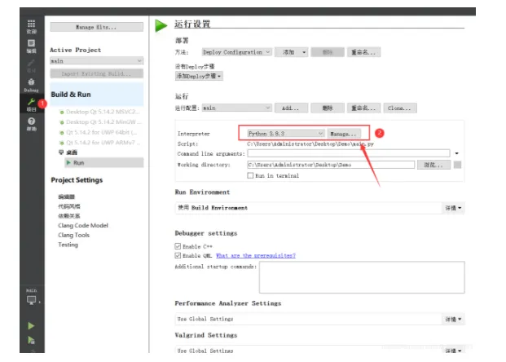Open the Design mode pencil icon

click(x=31, y=66)
